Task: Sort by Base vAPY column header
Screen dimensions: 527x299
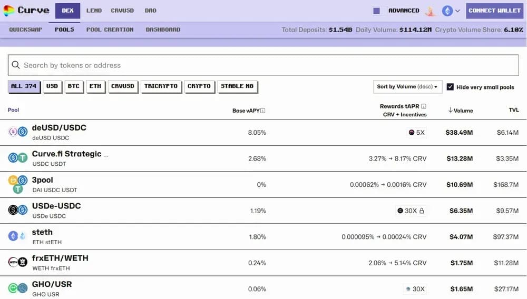Action: pyautogui.click(x=246, y=111)
